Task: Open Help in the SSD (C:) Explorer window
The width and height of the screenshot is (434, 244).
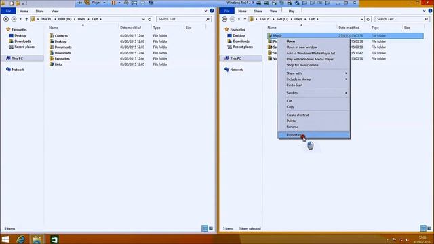Action: tap(430, 11)
